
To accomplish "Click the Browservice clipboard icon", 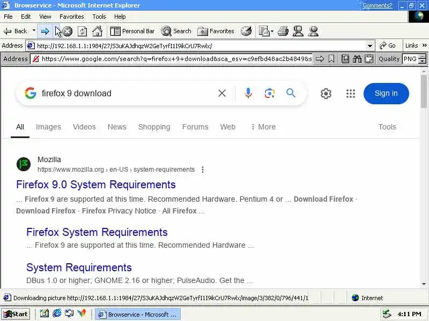I will coord(369,59).
